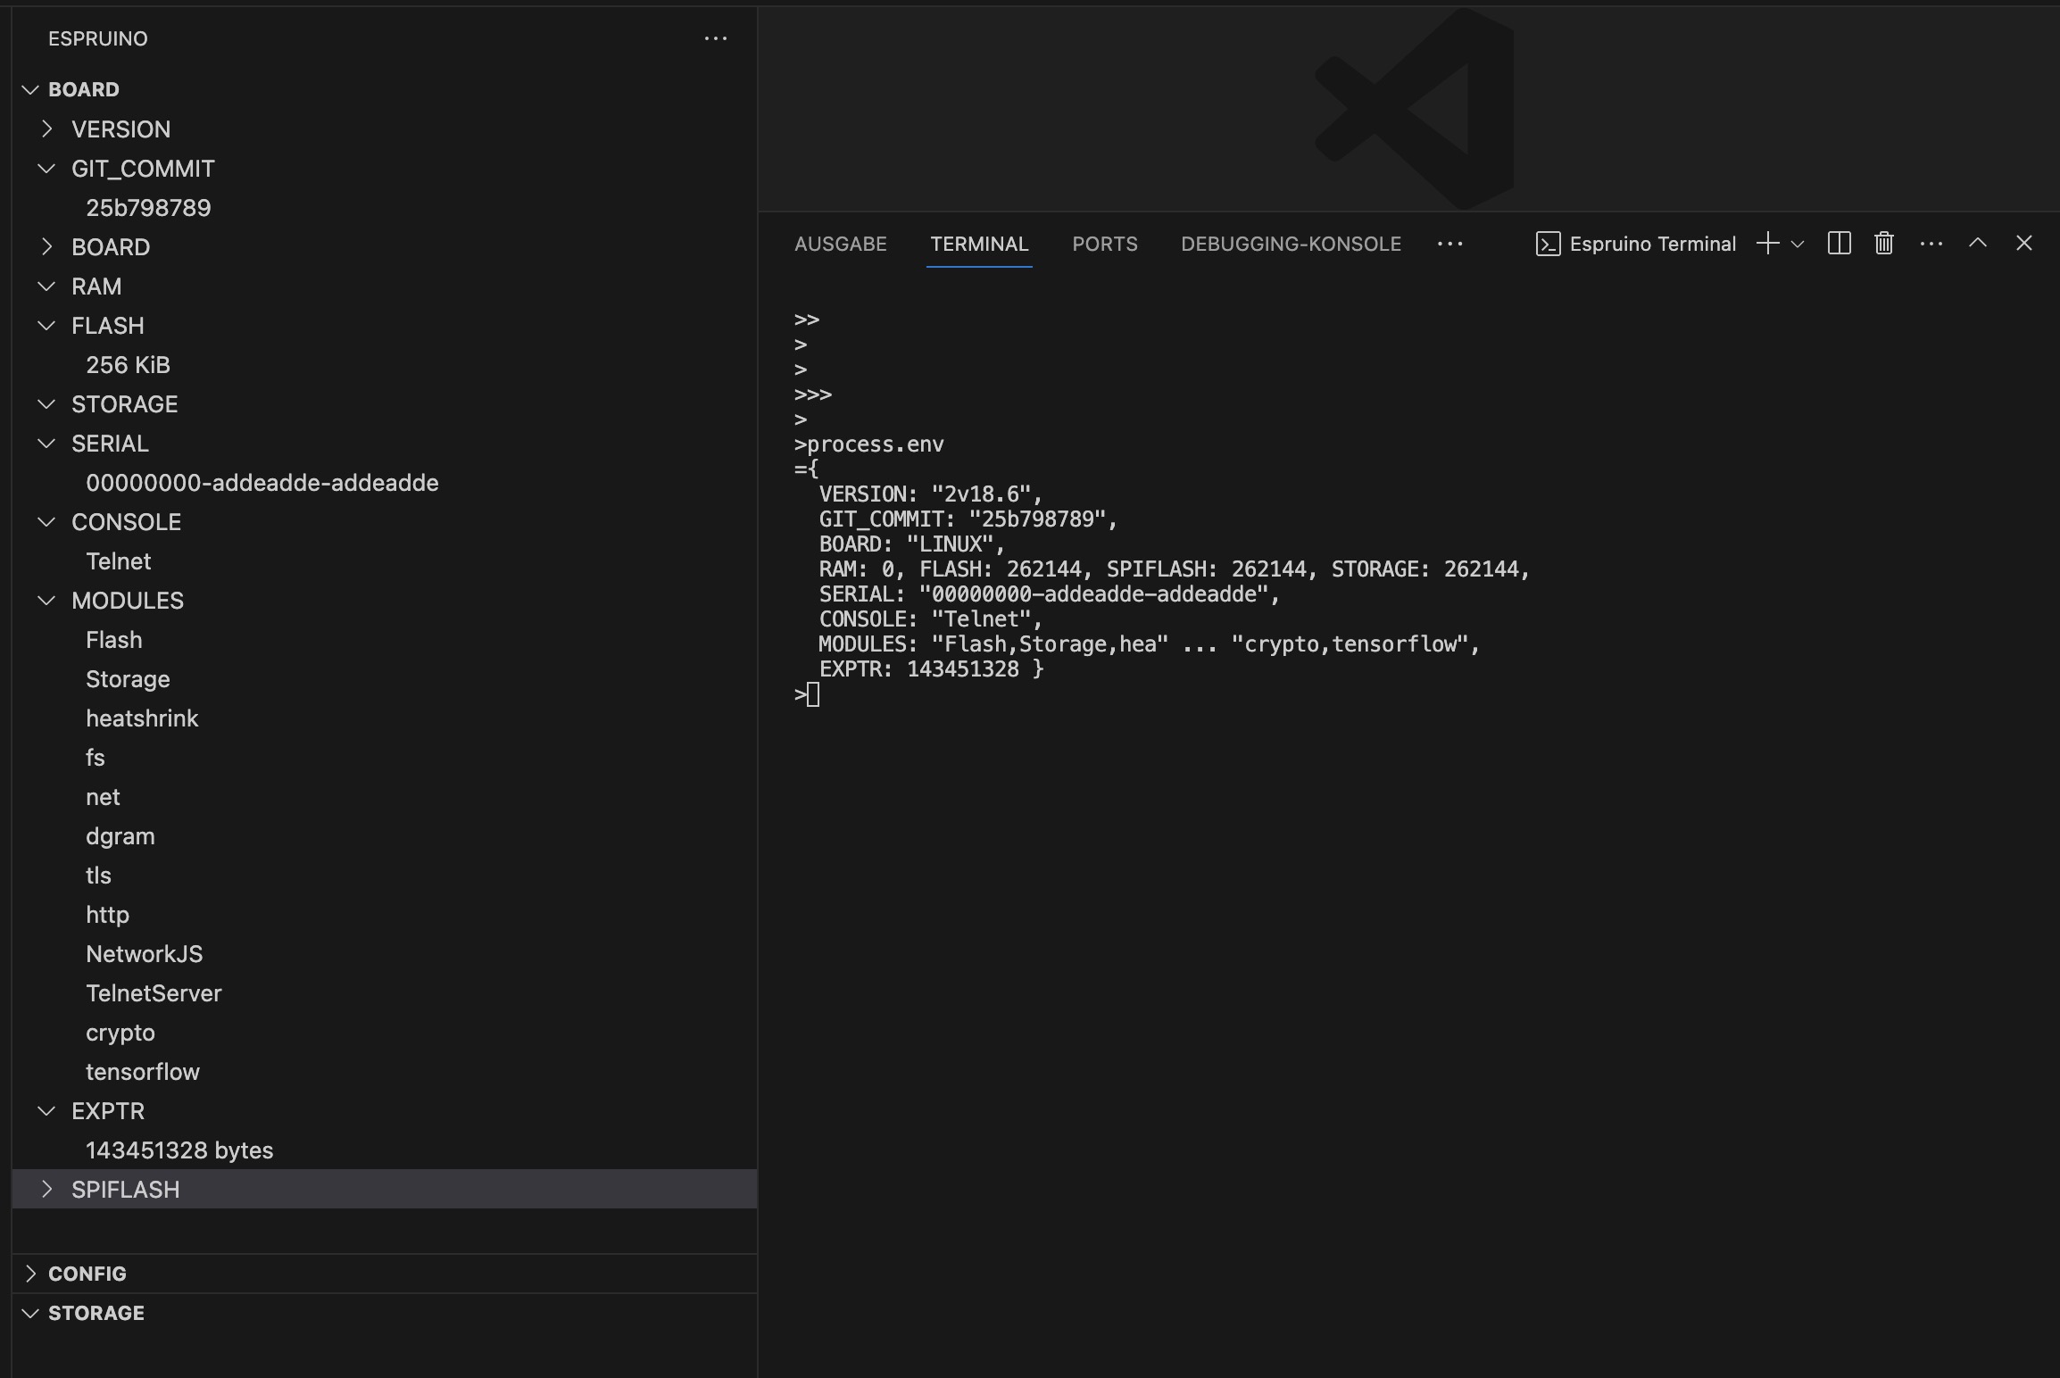Collapse the FLASH node
The width and height of the screenshot is (2060, 1378).
click(x=385, y=326)
